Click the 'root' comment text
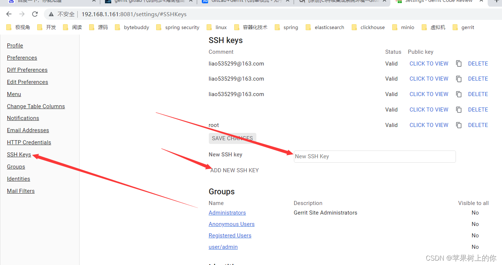This screenshot has width=502, height=265. [214, 125]
